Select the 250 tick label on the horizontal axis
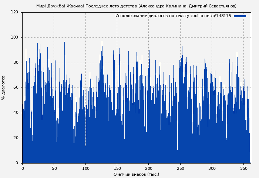This screenshot has height=178, width=259. click(x=180, y=168)
